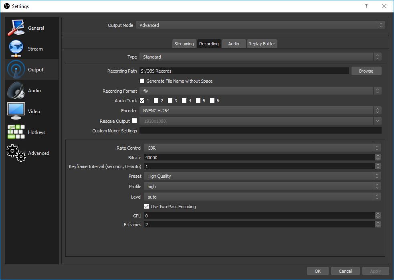
Task: Open the Audio output tab
Action: pyautogui.click(x=234, y=43)
